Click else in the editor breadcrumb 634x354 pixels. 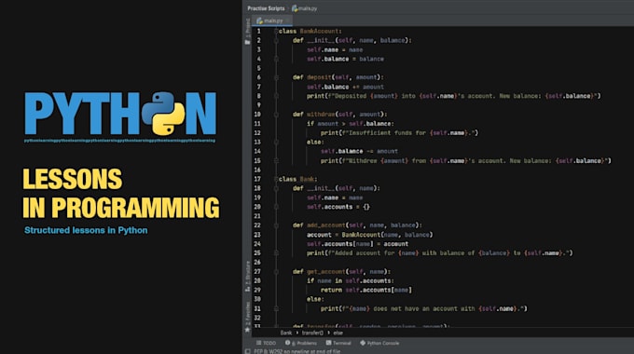pyautogui.click(x=338, y=333)
